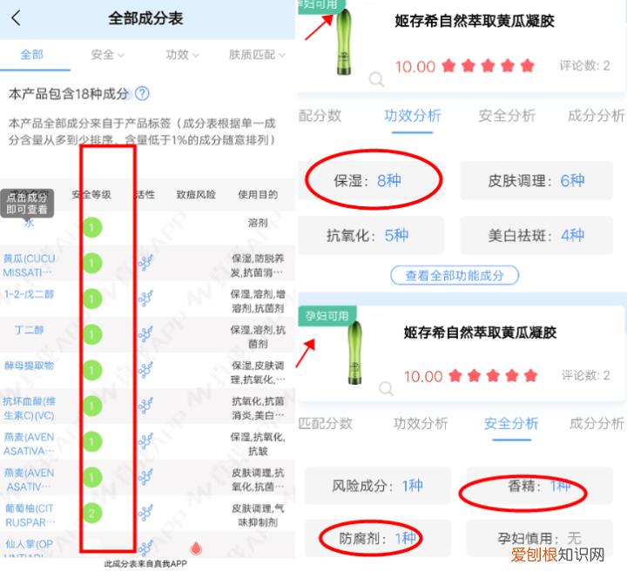Tap the 评论数: 2 text on upper card

584,65
